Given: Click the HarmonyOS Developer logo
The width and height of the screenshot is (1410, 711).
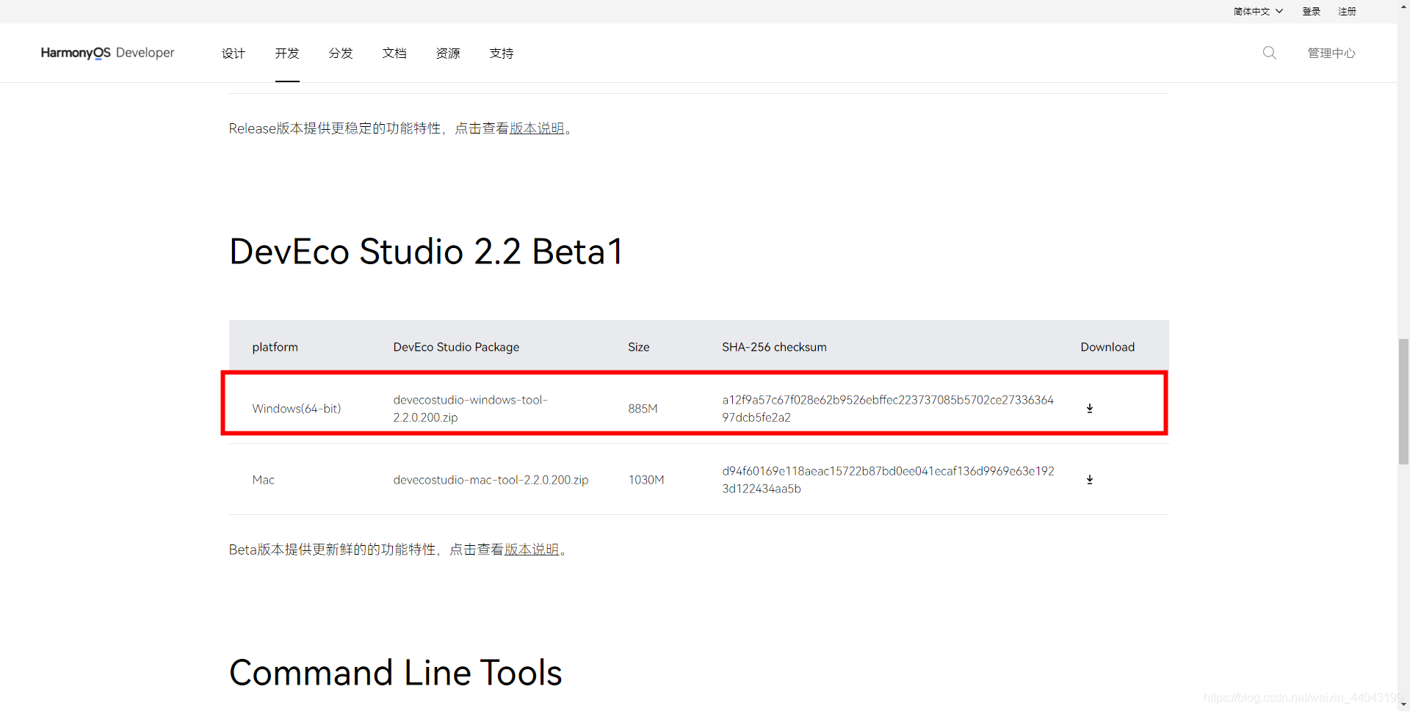Looking at the screenshot, I should pos(108,53).
